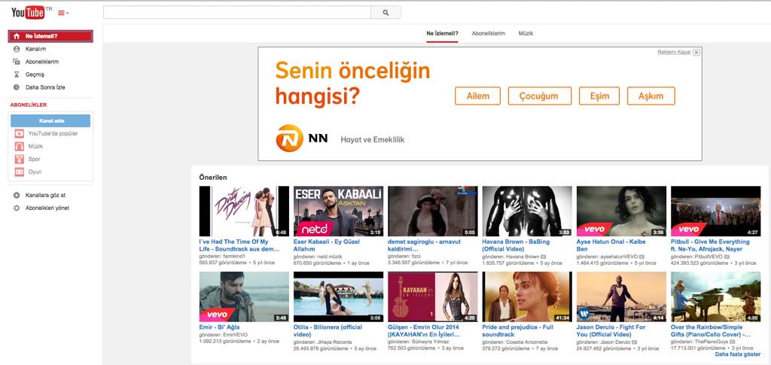Choose Çocuğum in the ad
This screenshot has width=771, height=365.
(539, 96)
